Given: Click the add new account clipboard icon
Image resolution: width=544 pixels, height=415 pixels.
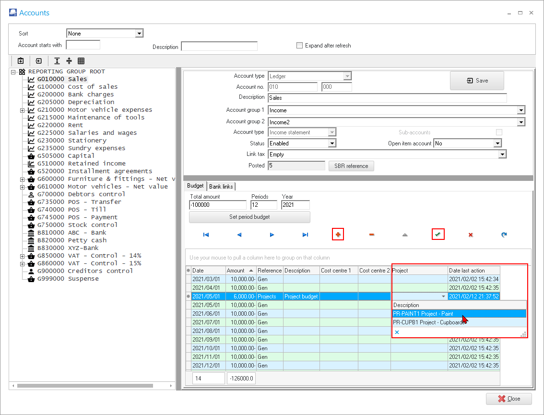Looking at the screenshot, I should 21,61.
